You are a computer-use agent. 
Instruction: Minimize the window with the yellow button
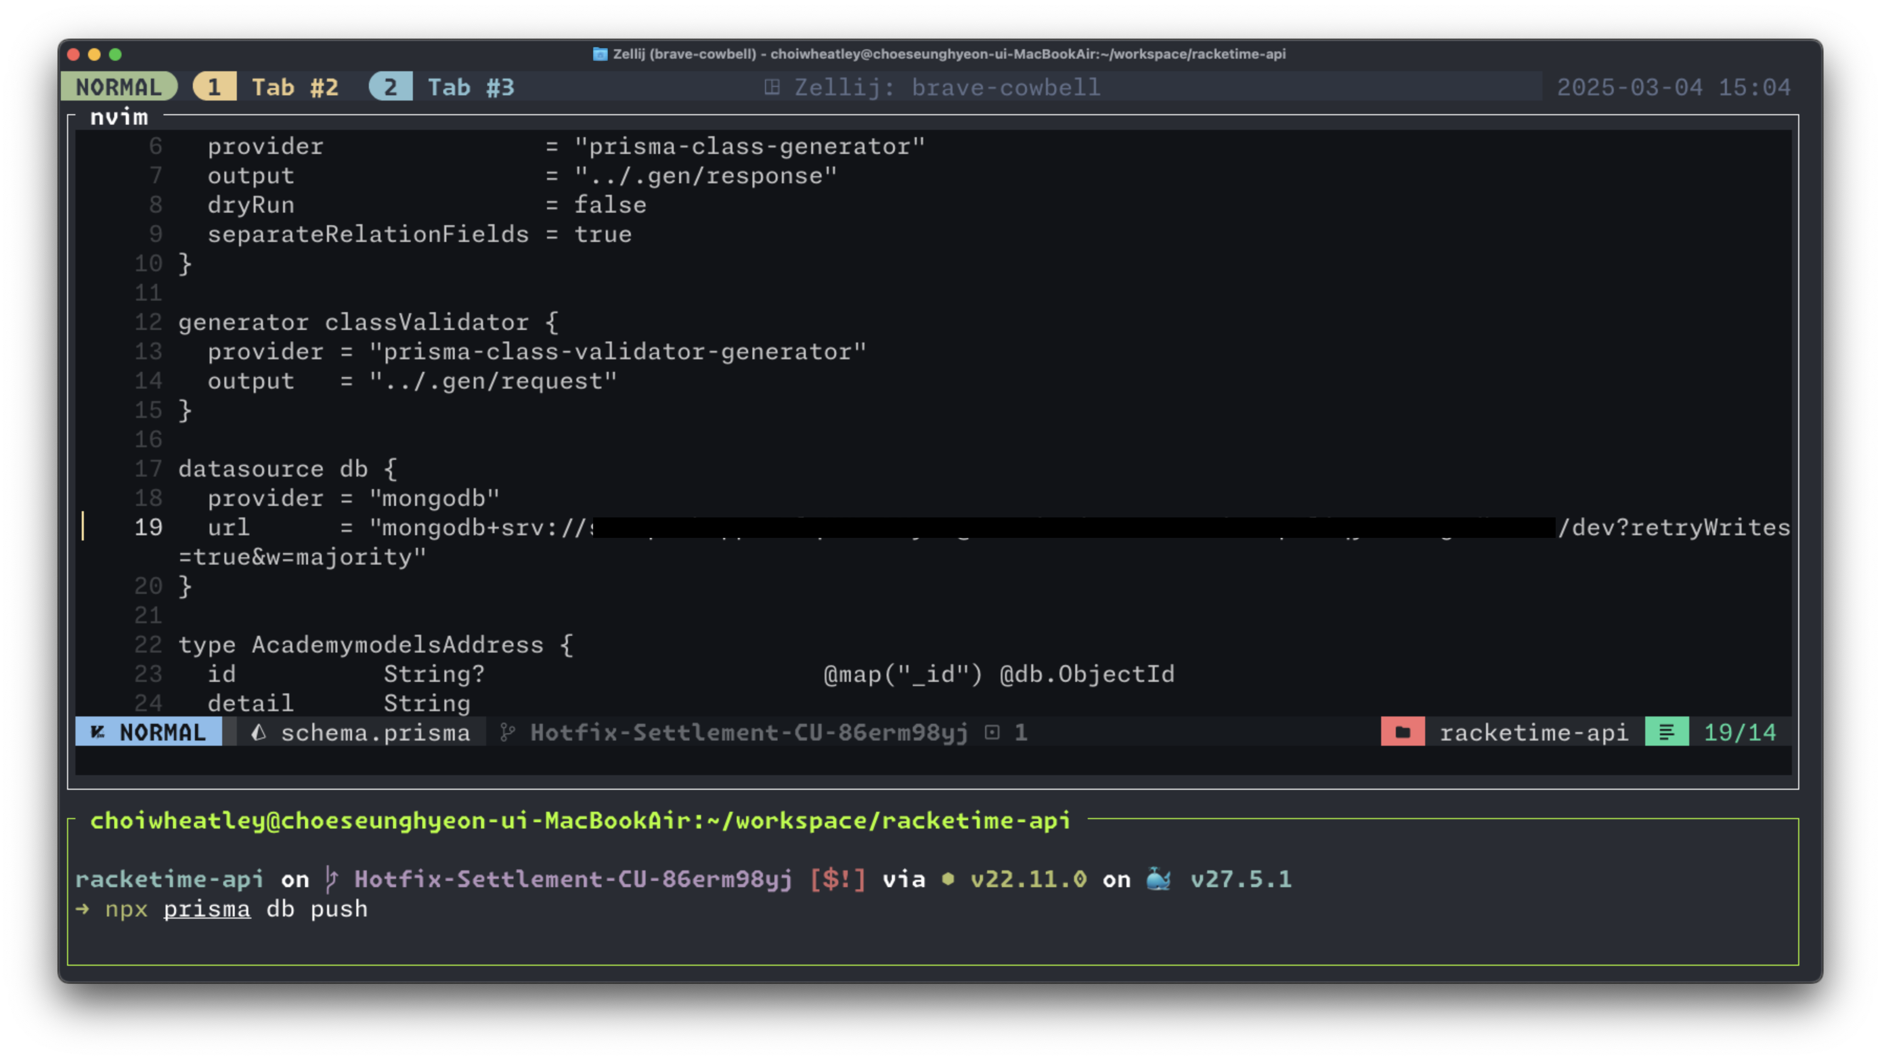coord(94,54)
